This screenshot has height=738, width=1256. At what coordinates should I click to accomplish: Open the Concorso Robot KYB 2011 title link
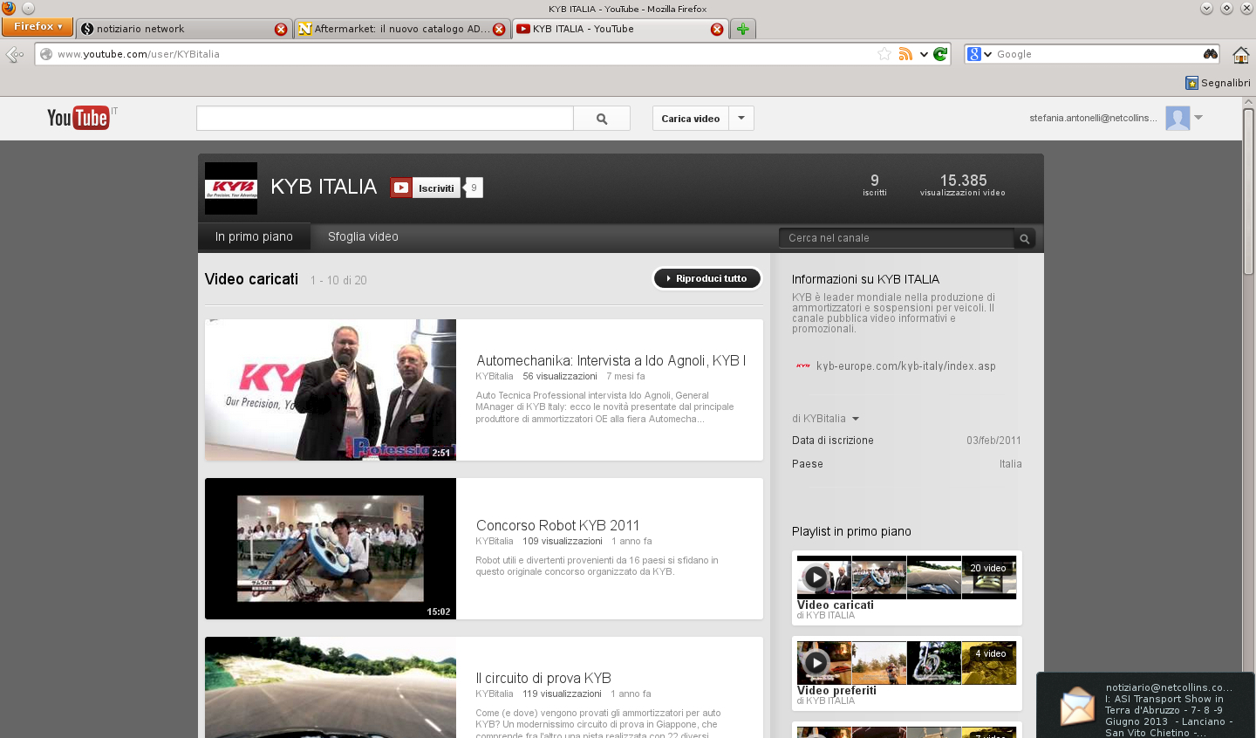coord(558,525)
